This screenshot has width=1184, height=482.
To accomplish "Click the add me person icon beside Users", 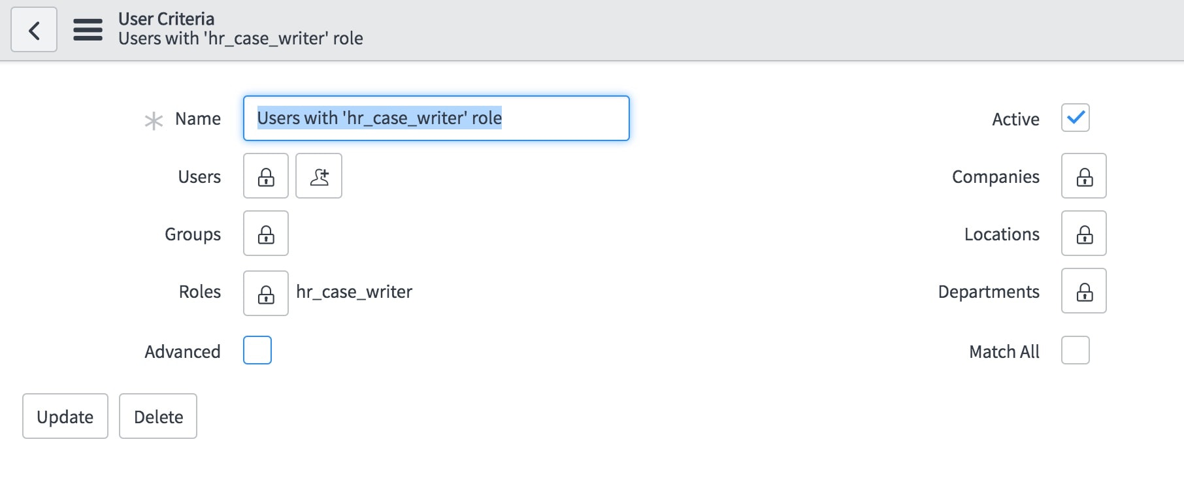I will pyautogui.click(x=319, y=176).
